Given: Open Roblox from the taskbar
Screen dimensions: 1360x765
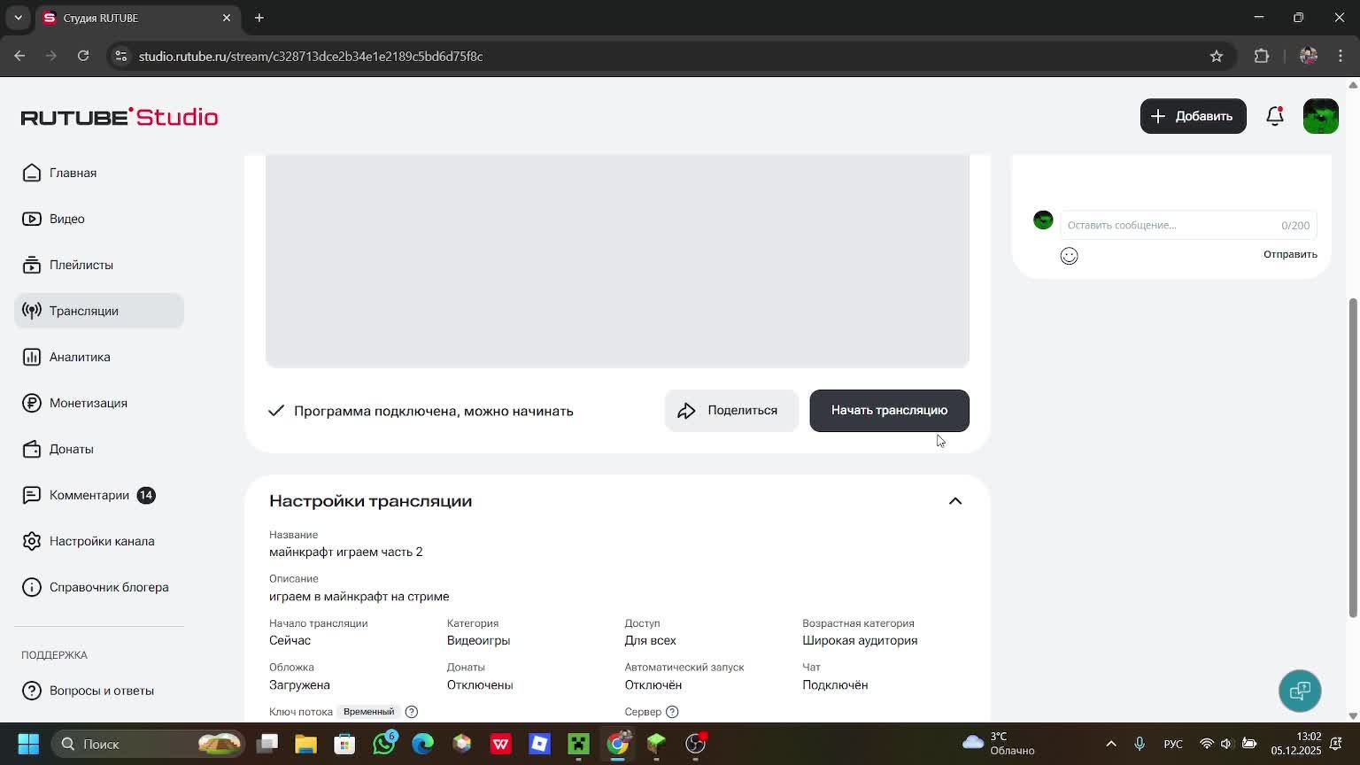Looking at the screenshot, I should pos(539,744).
